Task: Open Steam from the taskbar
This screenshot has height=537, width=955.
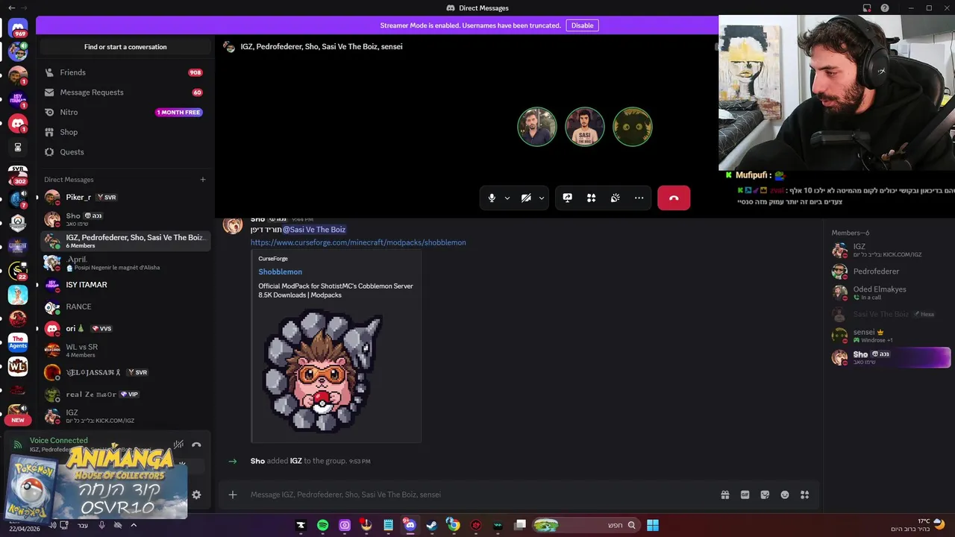Action: pyautogui.click(x=431, y=525)
